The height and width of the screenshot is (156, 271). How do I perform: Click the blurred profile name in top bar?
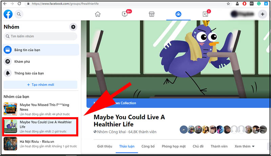[x=243, y=14]
